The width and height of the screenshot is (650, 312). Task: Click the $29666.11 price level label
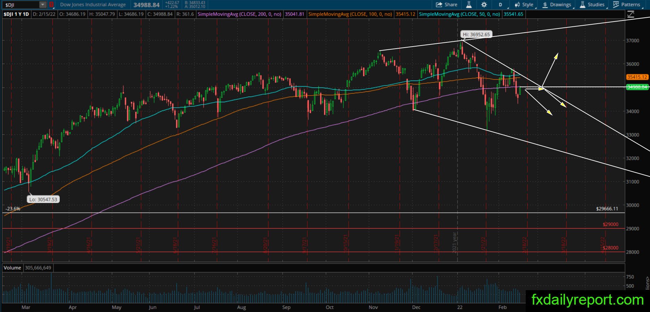pos(607,209)
